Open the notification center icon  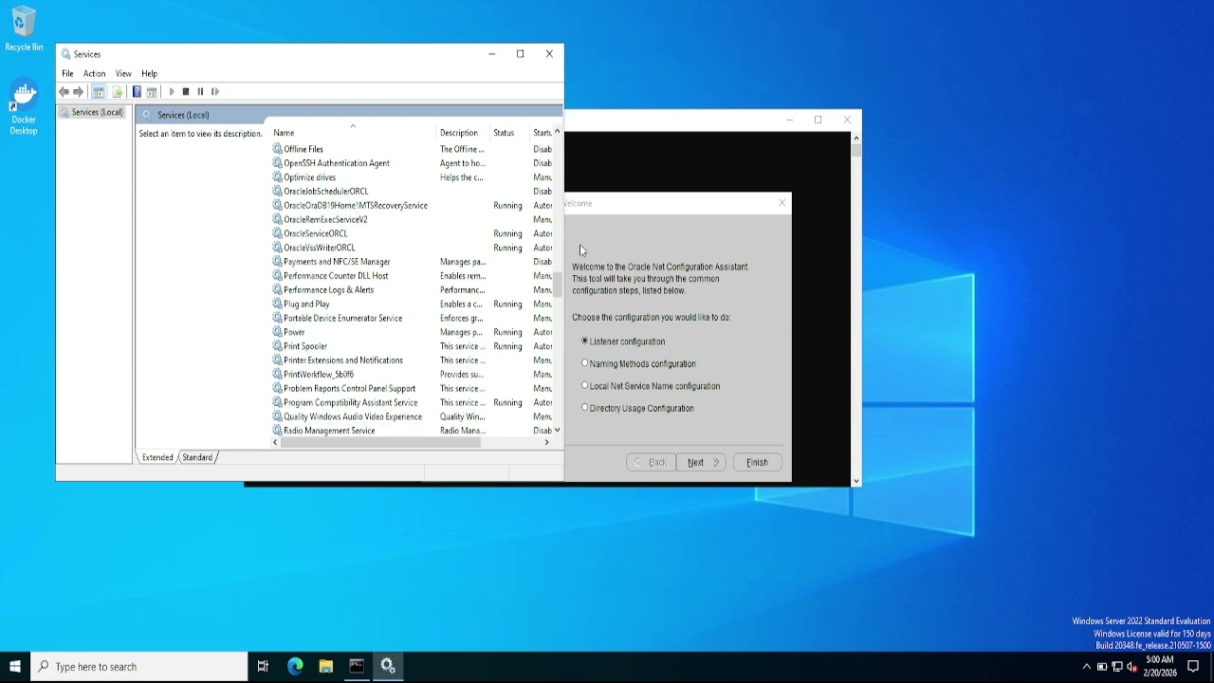pyautogui.click(x=1194, y=667)
